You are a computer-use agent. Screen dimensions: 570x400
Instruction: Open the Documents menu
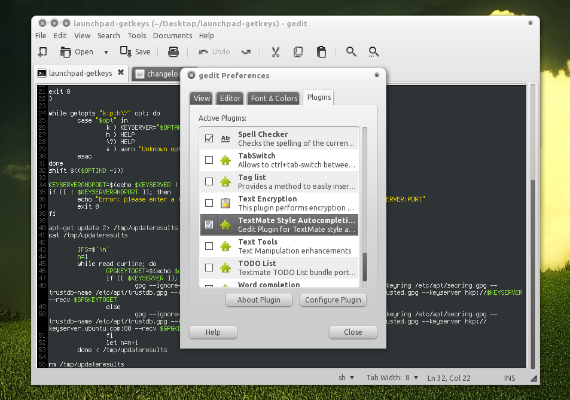click(x=172, y=36)
